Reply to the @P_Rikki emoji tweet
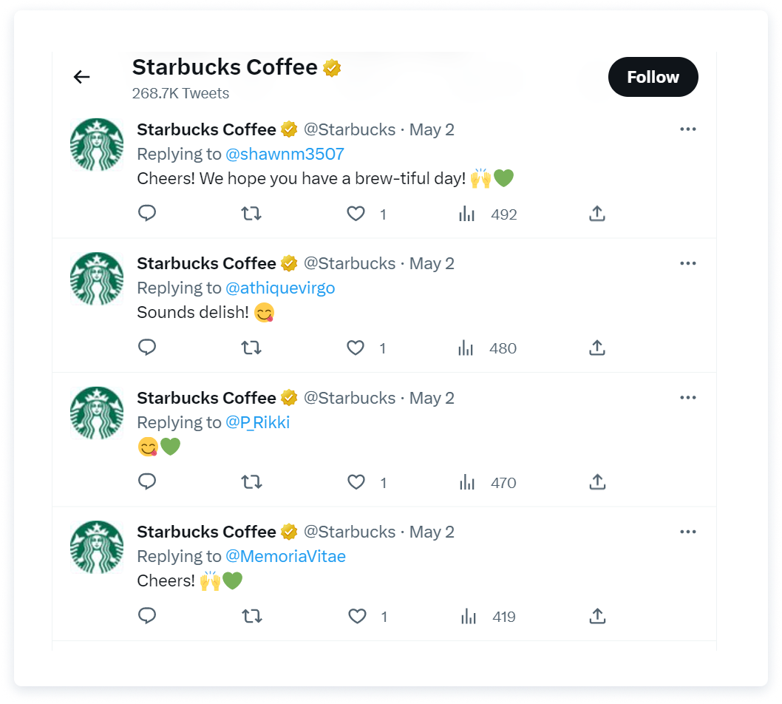 [147, 482]
